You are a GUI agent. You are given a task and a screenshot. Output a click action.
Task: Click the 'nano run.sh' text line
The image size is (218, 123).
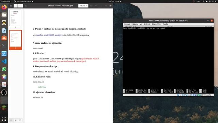pos(38,48)
